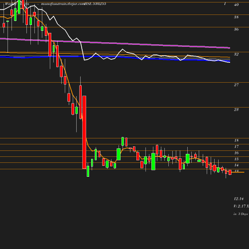This screenshot has width=249, height=249.
Task: Click the price axis label '23'
Action: pyautogui.click(x=237, y=110)
